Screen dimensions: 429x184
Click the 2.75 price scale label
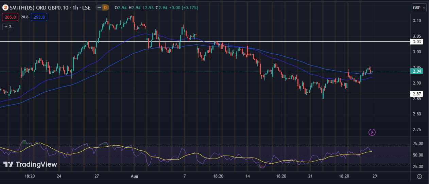(417, 130)
